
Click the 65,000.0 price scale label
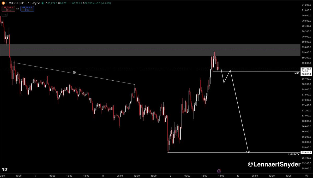pyautogui.click(x=306, y=168)
